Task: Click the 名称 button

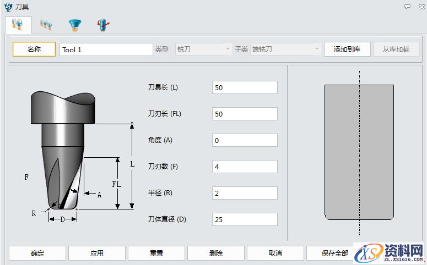Action: [34, 49]
